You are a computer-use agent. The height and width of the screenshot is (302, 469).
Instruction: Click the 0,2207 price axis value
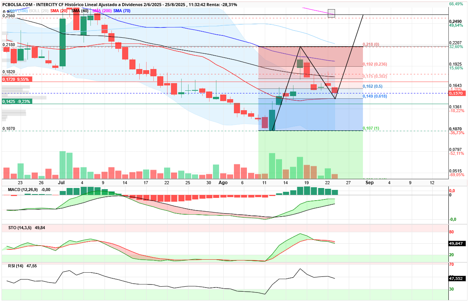[456, 42]
